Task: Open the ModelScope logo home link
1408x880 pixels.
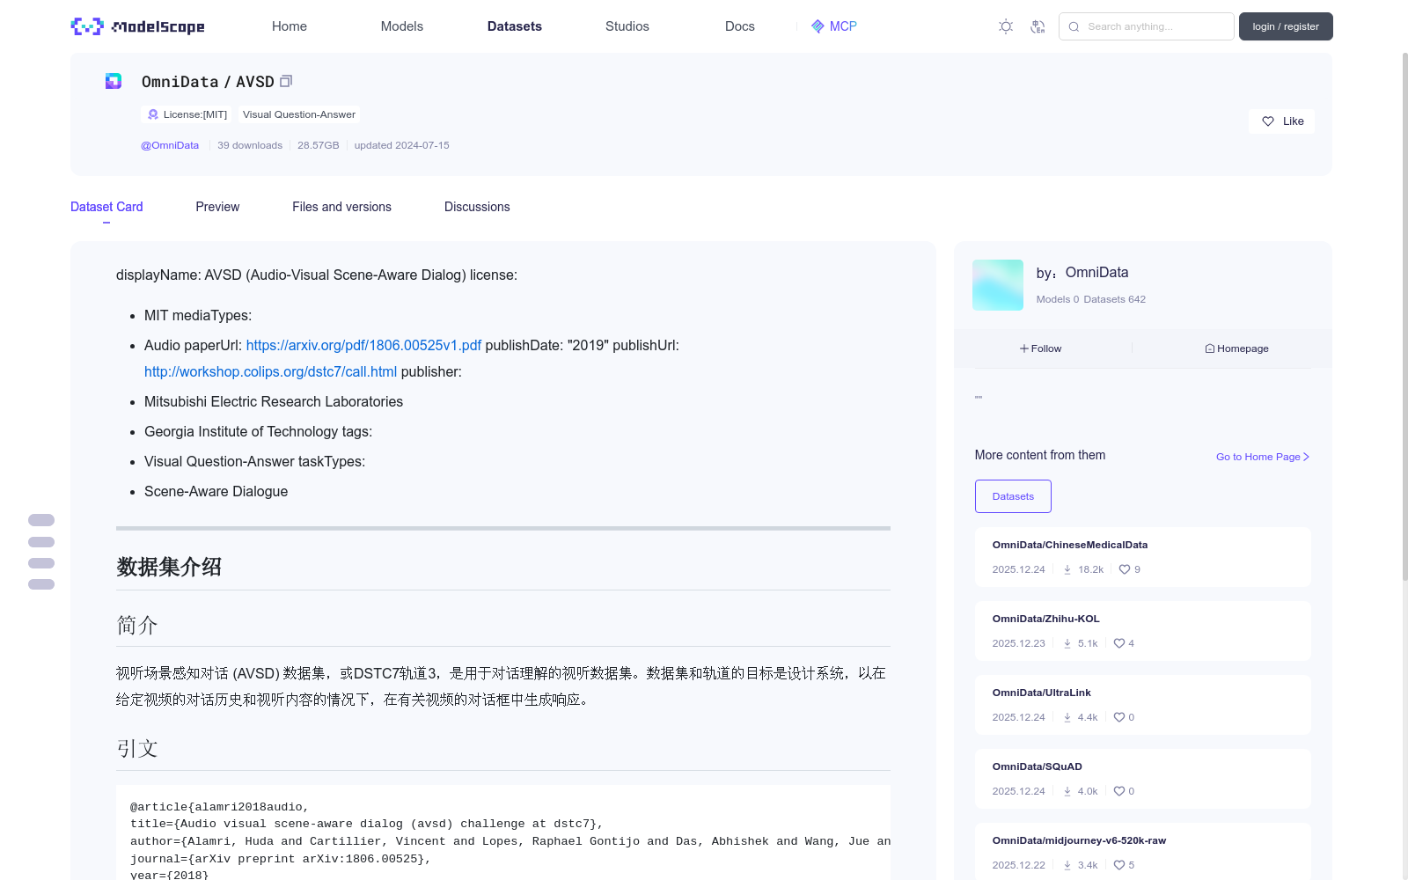Action: tap(137, 26)
